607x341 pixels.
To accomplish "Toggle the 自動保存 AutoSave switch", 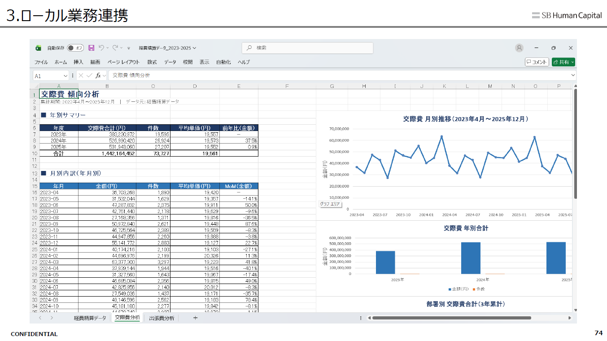I will pos(75,48).
